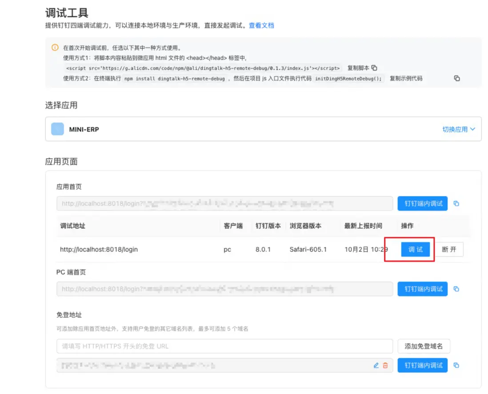Copy the PC 端首页 URL with copy icon
This screenshot has height=394, width=488.
pyautogui.click(x=456, y=289)
